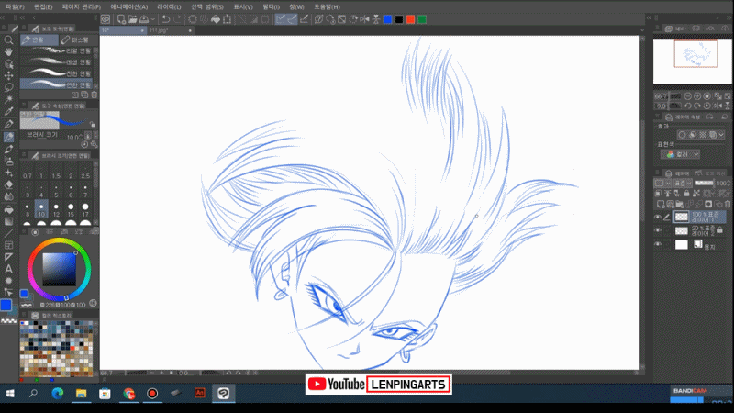Click inside the color wheel square
Screen dimensions: 734x413
[59, 269]
